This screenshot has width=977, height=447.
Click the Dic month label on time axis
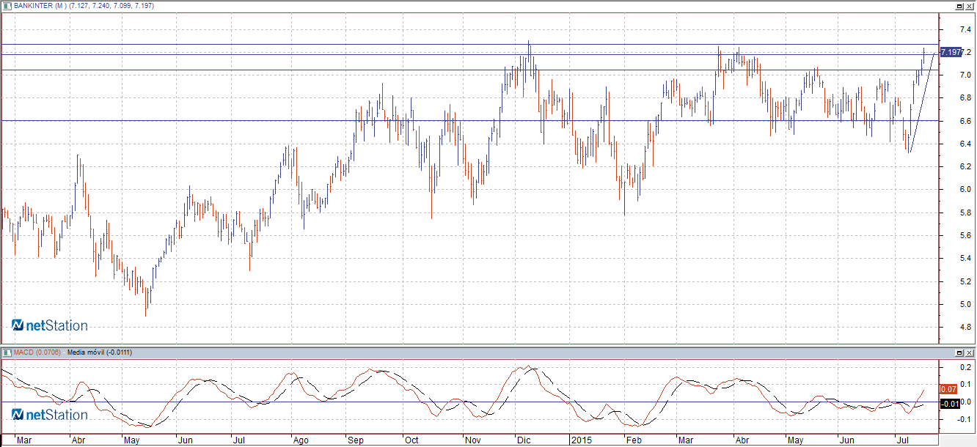tap(524, 441)
